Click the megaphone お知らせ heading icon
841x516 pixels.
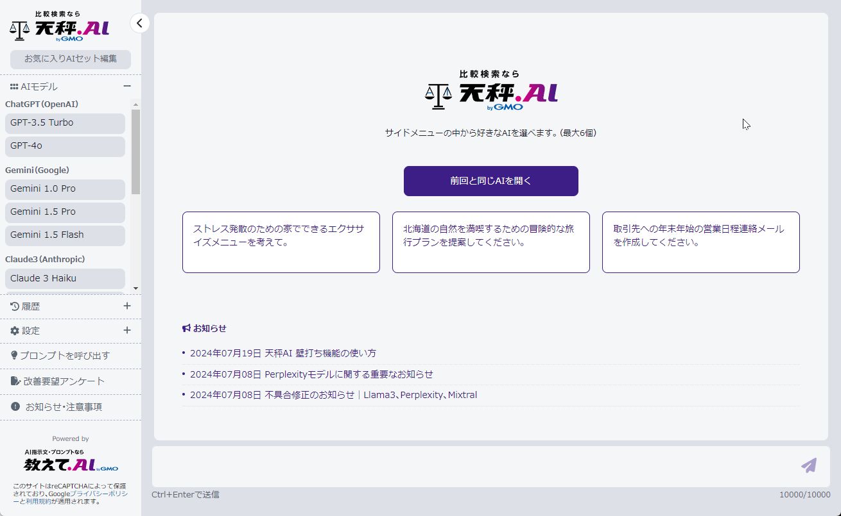click(x=186, y=328)
